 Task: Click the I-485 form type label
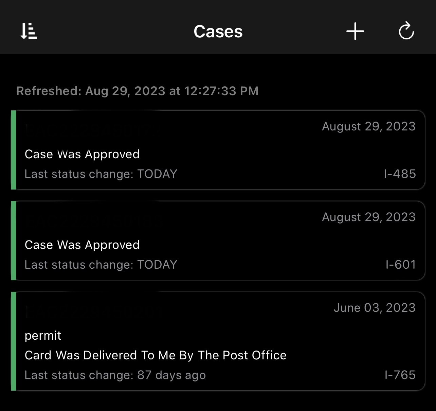pyautogui.click(x=400, y=174)
